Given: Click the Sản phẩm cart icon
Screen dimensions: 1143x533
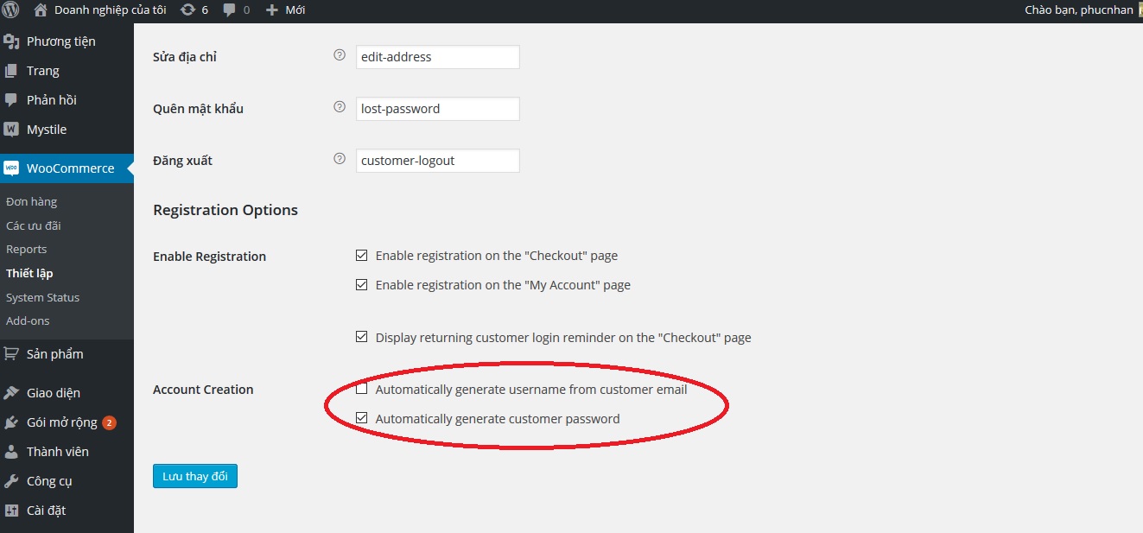Looking at the screenshot, I should coord(11,354).
